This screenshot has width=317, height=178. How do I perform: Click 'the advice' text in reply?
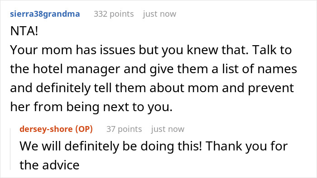[49, 165]
